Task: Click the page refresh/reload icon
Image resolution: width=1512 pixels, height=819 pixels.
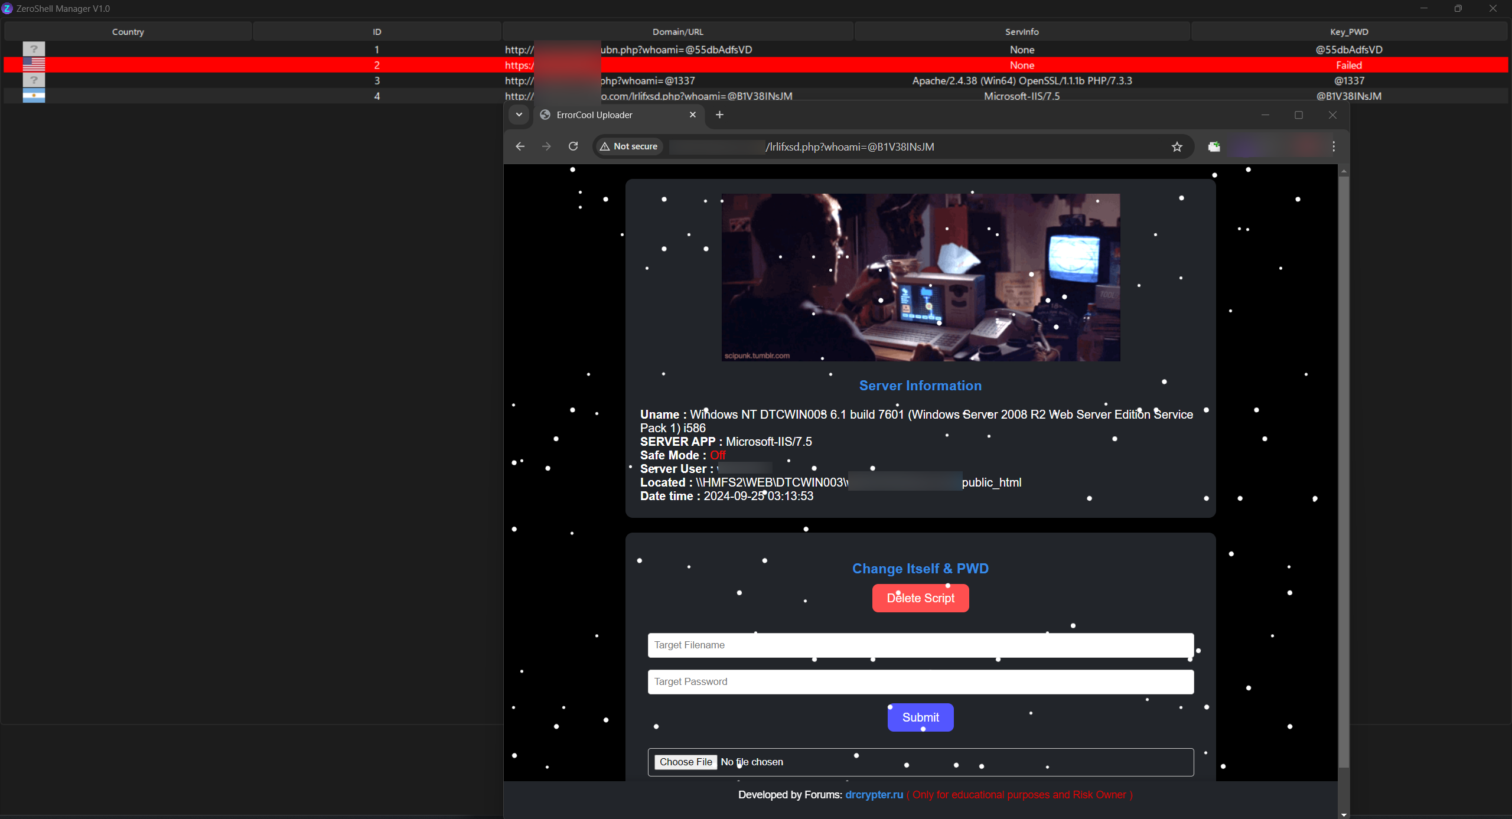Action: point(573,146)
